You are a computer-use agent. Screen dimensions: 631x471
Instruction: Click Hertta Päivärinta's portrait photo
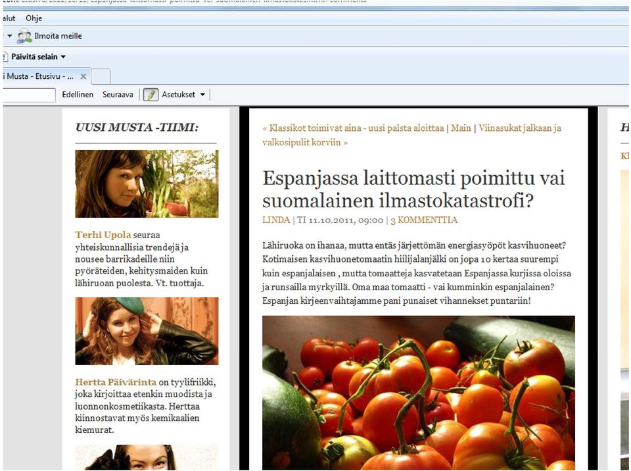click(147, 331)
